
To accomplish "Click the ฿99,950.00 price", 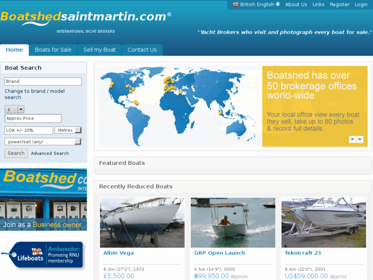I will (x=211, y=276).
